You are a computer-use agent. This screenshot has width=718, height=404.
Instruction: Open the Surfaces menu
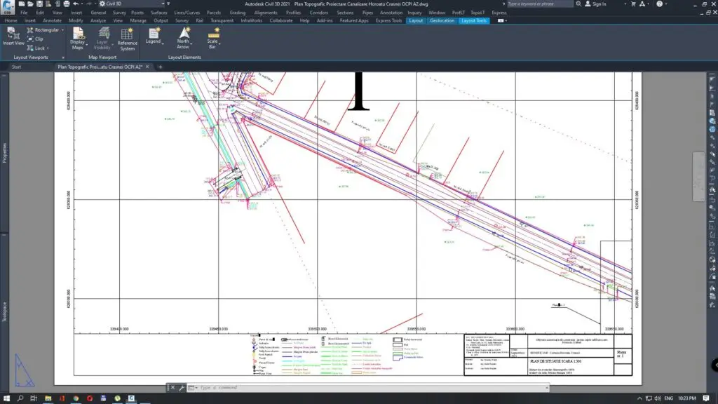coord(159,13)
